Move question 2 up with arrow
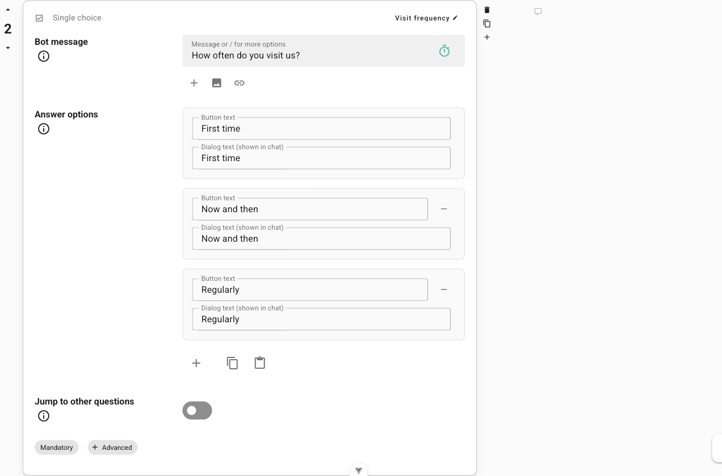This screenshot has width=722, height=476. [8, 10]
